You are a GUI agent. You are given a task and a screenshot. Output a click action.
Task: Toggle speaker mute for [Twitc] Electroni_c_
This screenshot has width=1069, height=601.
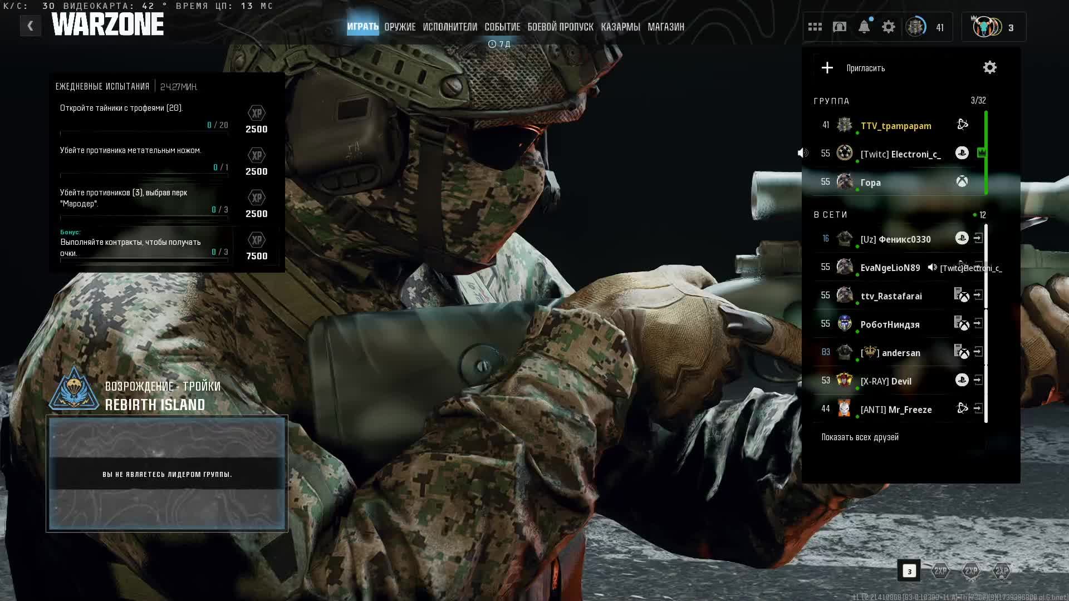[x=803, y=153]
